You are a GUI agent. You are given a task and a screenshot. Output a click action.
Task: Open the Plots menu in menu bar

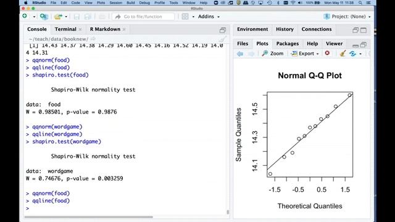click(x=101, y=2)
